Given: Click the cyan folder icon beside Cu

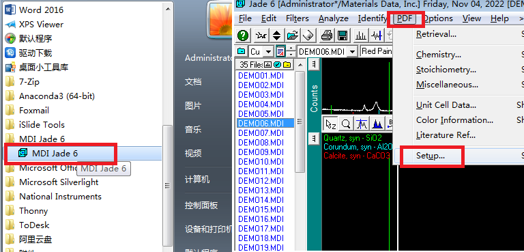Looking at the screenshot, I should (x=241, y=51).
